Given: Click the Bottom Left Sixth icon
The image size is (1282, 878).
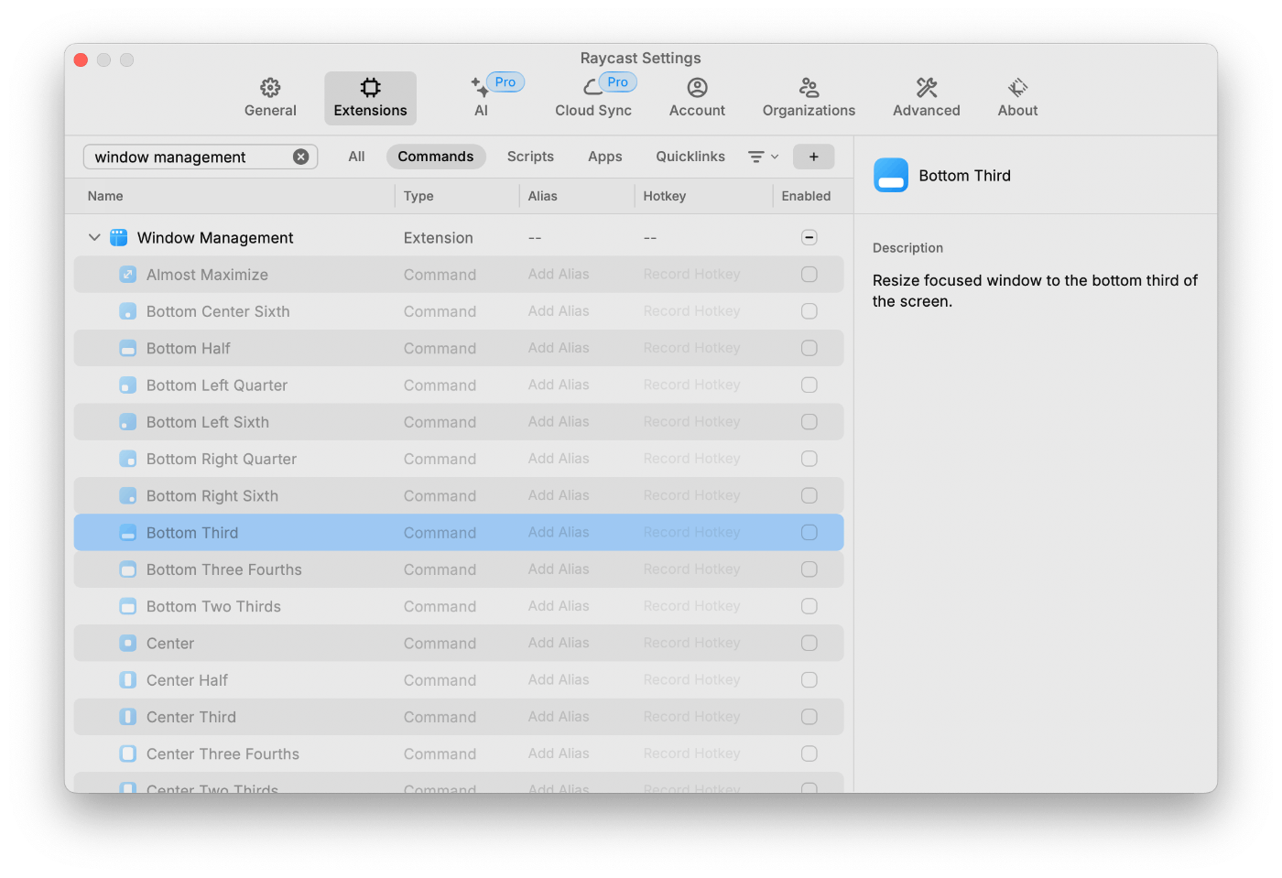Looking at the screenshot, I should click(x=128, y=422).
